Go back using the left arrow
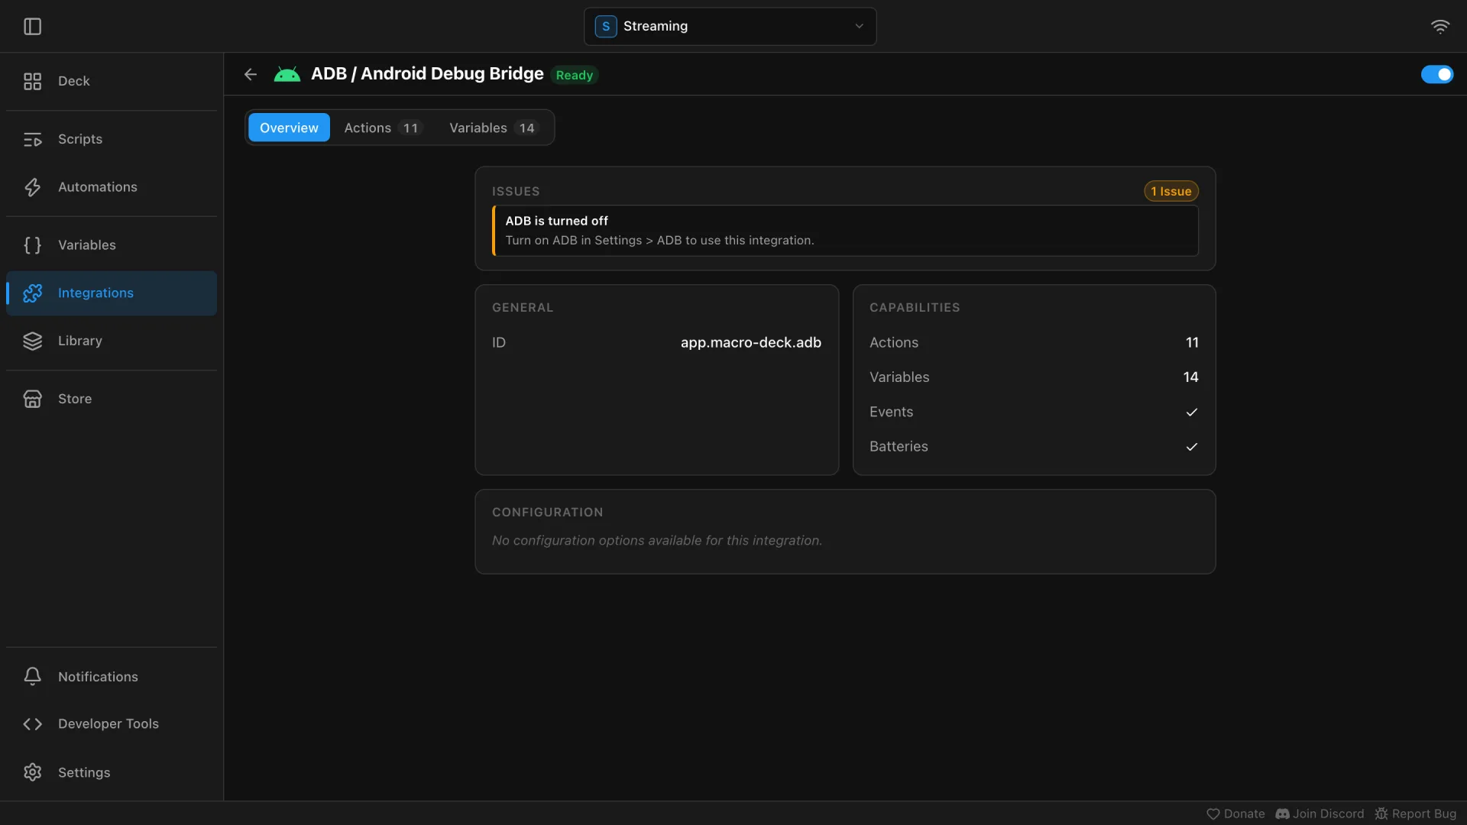The image size is (1467, 825). pos(251,74)
